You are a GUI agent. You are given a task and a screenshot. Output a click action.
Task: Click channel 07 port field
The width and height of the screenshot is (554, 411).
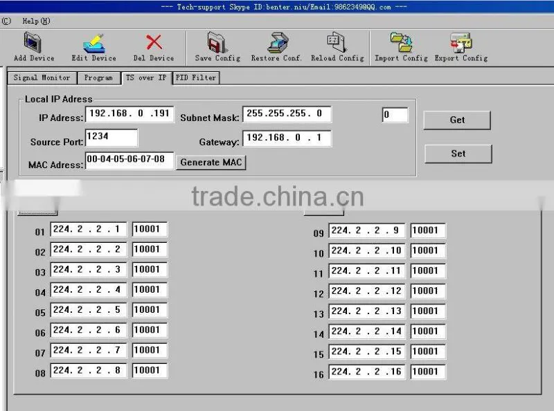point(150,350)
